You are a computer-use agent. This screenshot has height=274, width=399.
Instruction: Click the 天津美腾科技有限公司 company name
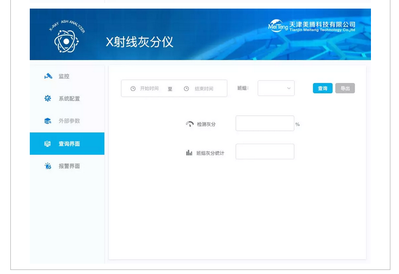click(x=322, y=25)
